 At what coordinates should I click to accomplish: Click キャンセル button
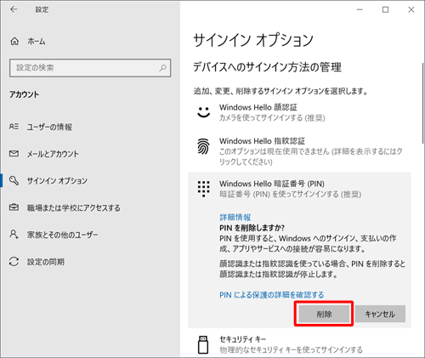[380, 314]
